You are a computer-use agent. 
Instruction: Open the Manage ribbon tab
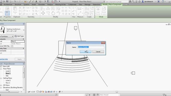pos(87,5)
